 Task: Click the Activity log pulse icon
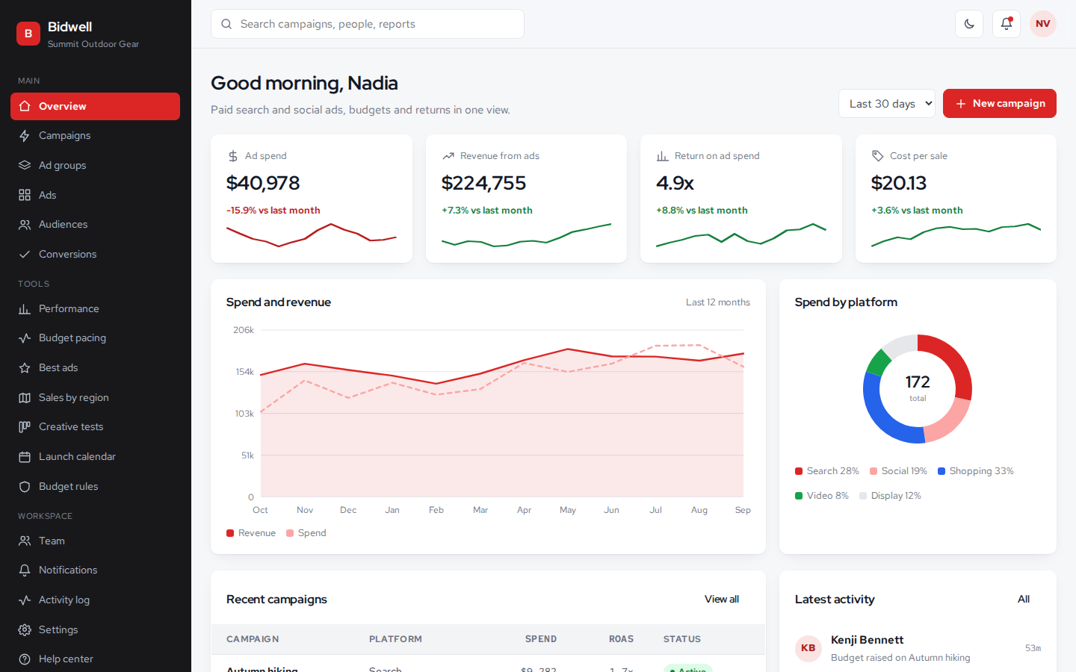(x=25, y=600)
